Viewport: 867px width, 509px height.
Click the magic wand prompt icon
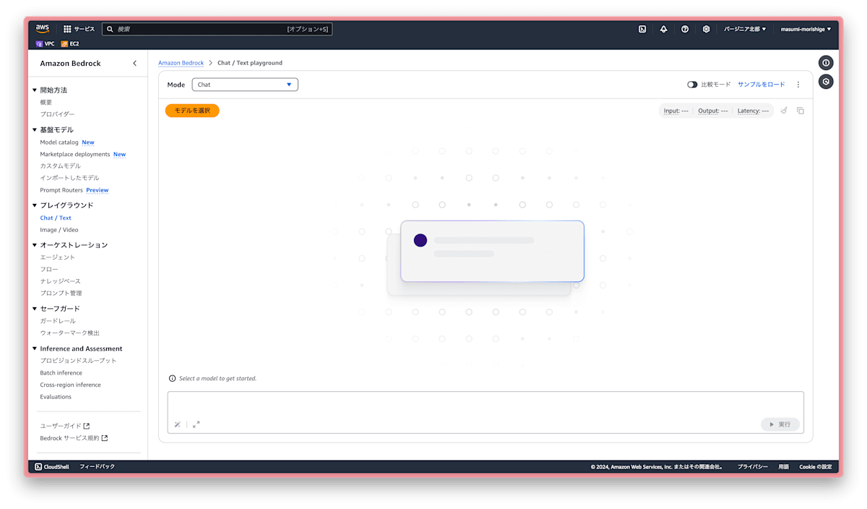tap(178, 424)
